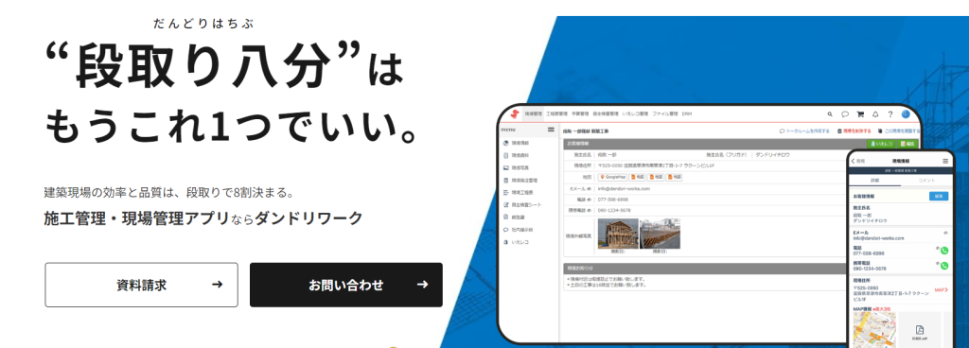Check notifications via the bell icon

pyautogui.click(x=875, y=114)
